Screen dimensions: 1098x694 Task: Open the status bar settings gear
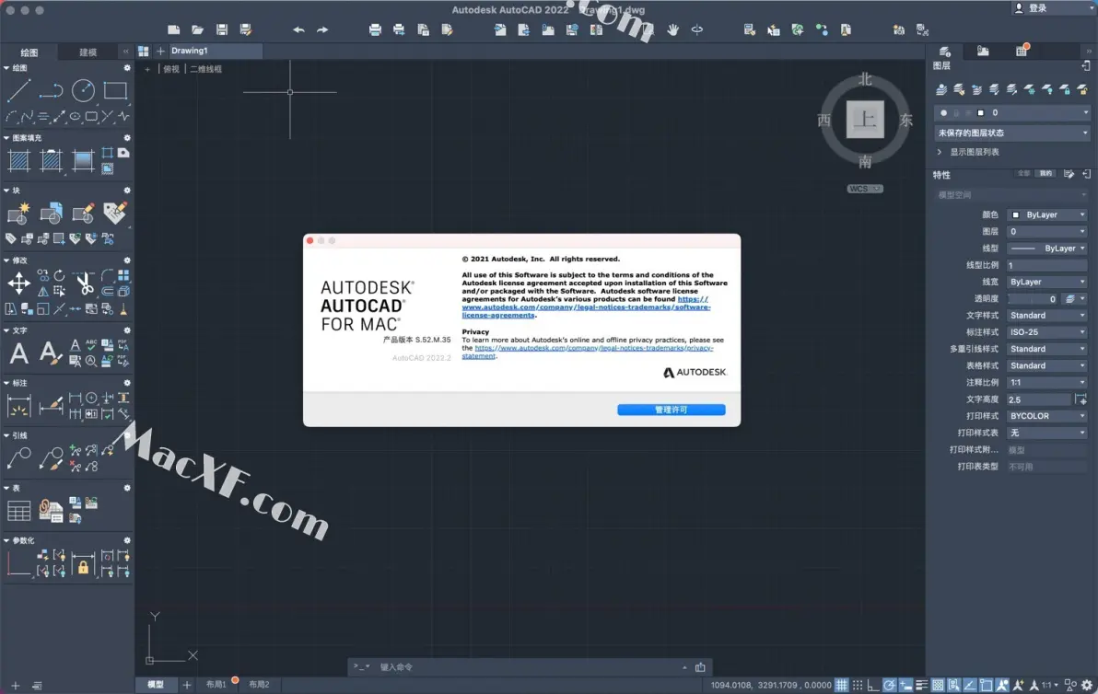pyautogui.click(x=1087, y=685)
